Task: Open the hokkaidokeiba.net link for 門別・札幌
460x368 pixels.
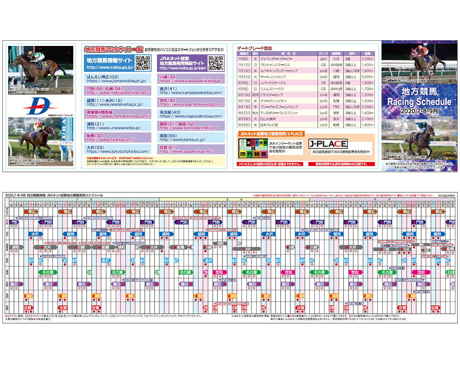Action: 117,92
